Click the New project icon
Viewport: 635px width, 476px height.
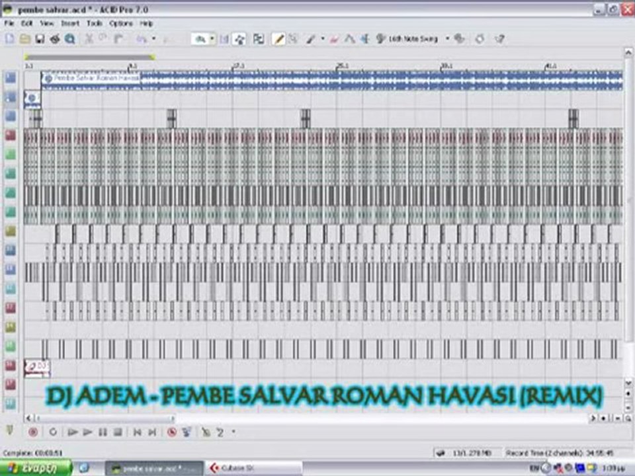pyautogui.click(x=10, y=39)
